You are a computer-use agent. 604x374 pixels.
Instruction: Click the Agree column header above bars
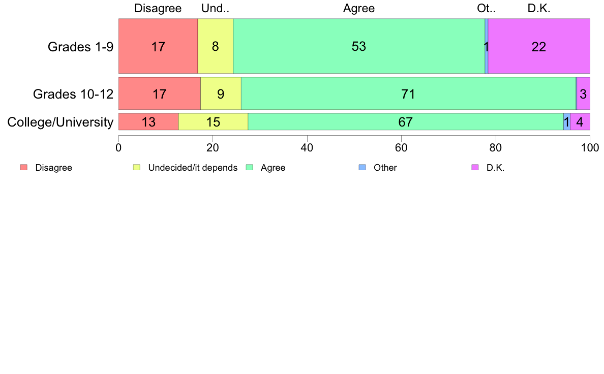[359, 9]
